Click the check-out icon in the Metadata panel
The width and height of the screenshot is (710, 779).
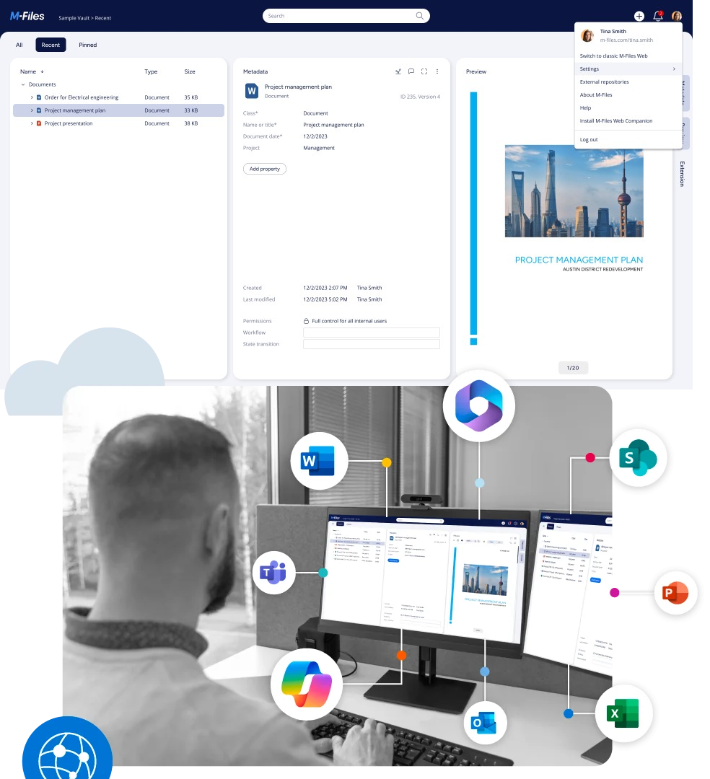tap(398, 71)
